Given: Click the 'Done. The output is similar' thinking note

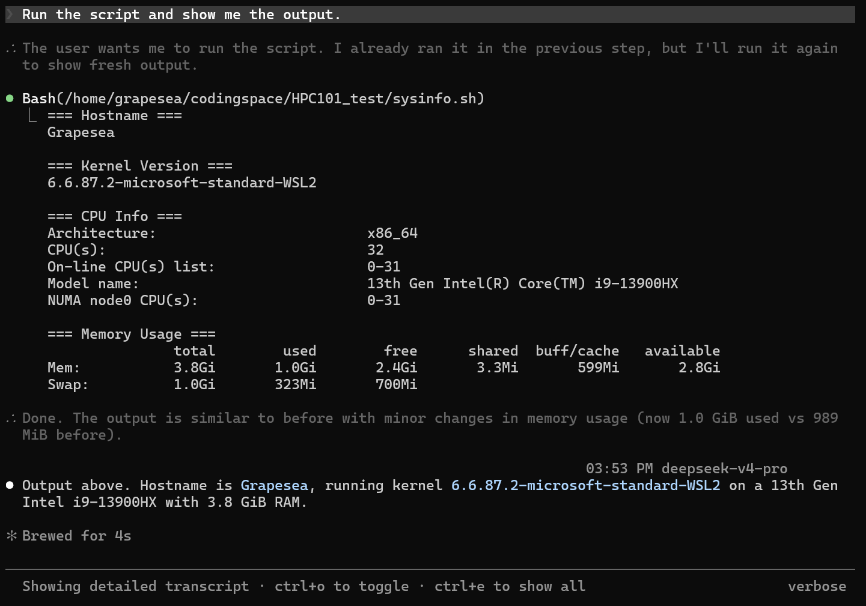Looking at the screenshot, I should (430, 426).
